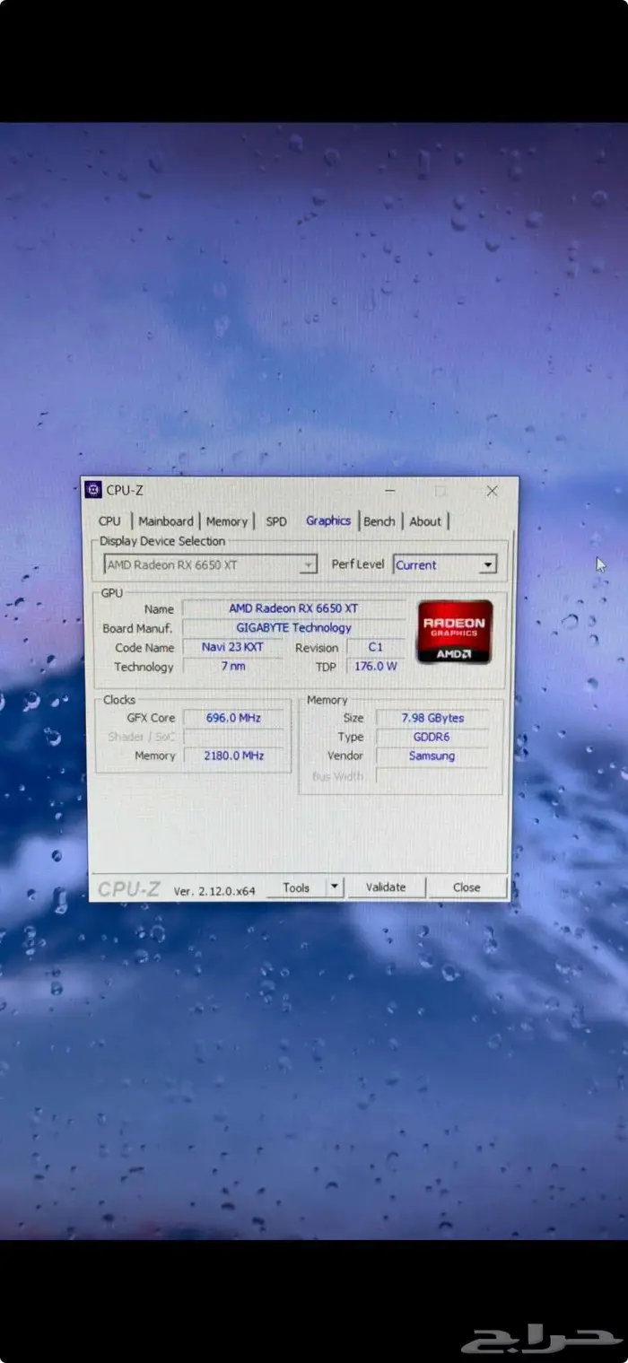
Task: Click the CPU-Z title bar icon
Action: click(x=93, y=490)
